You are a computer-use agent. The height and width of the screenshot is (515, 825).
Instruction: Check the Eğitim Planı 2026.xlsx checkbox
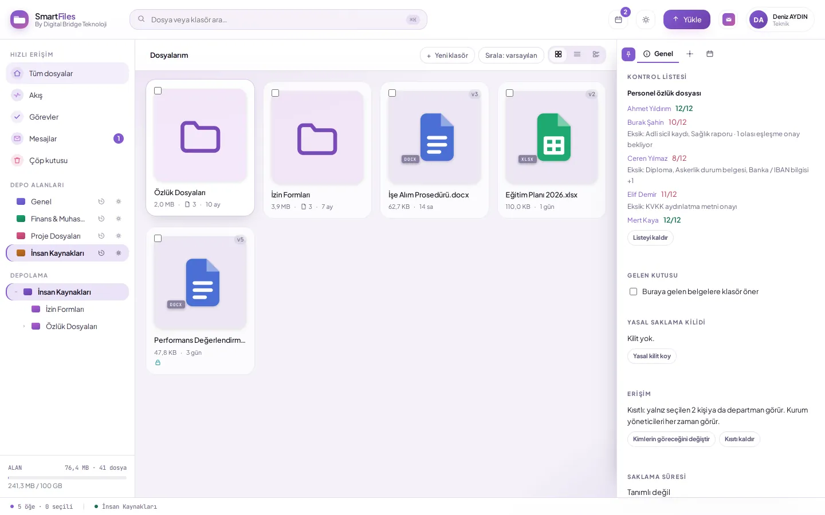point(509,93)
